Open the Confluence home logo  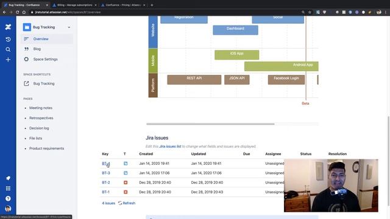[x=8, y=27]
